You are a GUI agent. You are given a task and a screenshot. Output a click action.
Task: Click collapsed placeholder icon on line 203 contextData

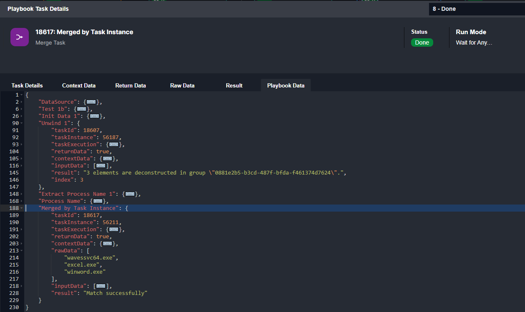(108, 244)
